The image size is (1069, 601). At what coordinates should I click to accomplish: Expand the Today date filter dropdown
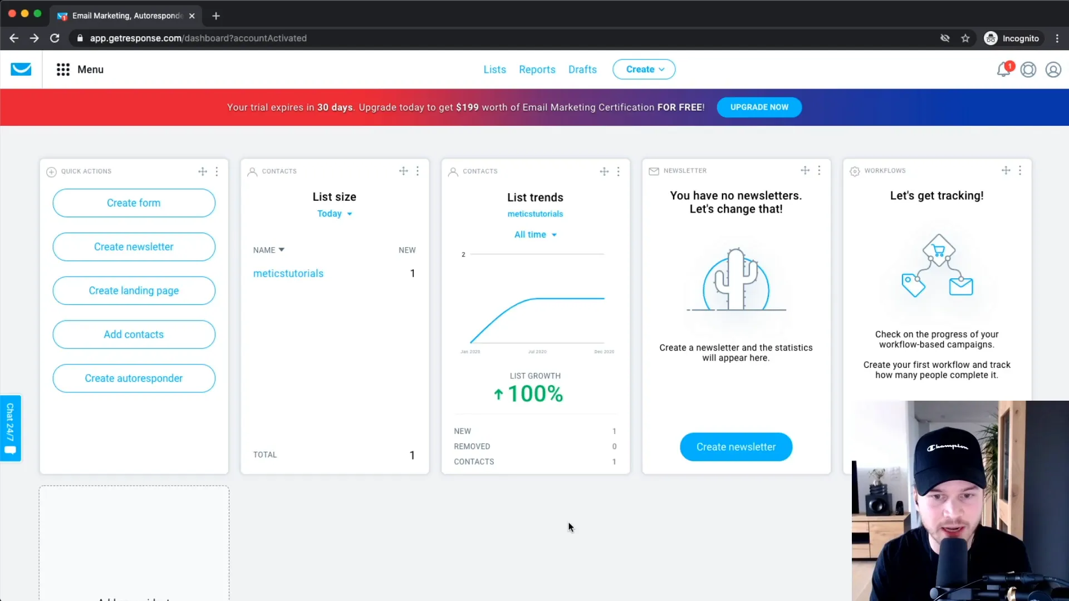pos(335,213)
